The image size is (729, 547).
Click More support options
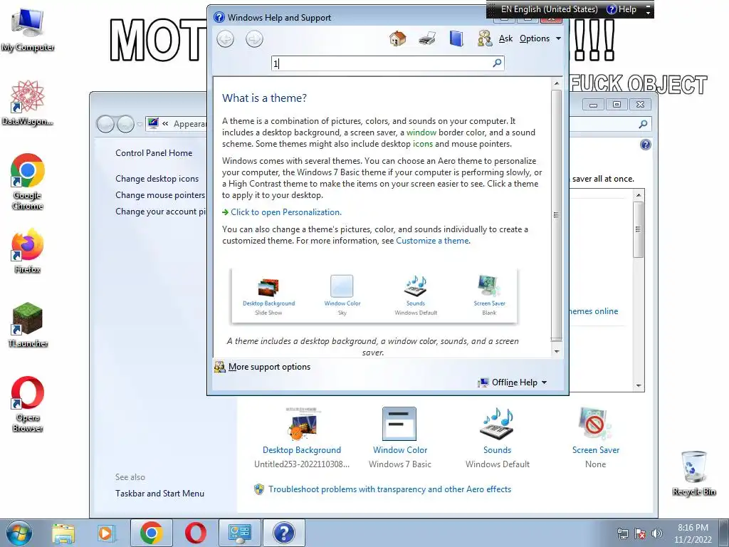click(269, 367)
